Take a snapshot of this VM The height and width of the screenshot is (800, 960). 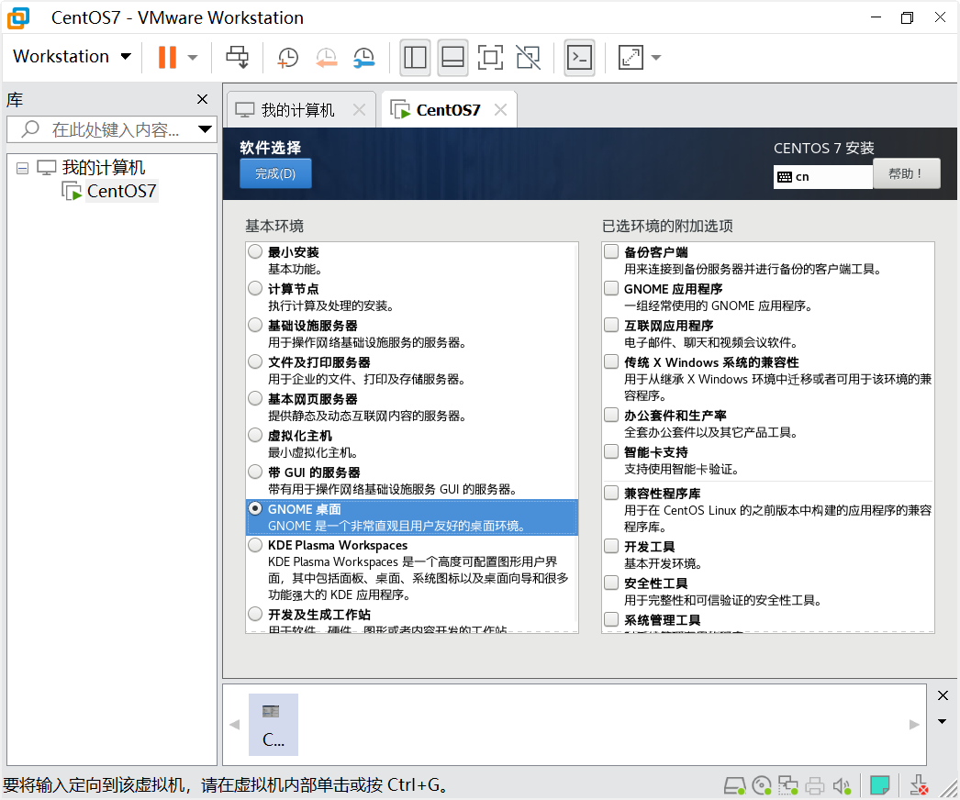point(288,58)
